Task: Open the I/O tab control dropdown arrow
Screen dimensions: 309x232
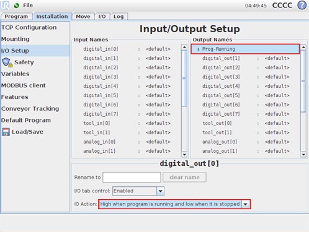Action: point(160,191)
